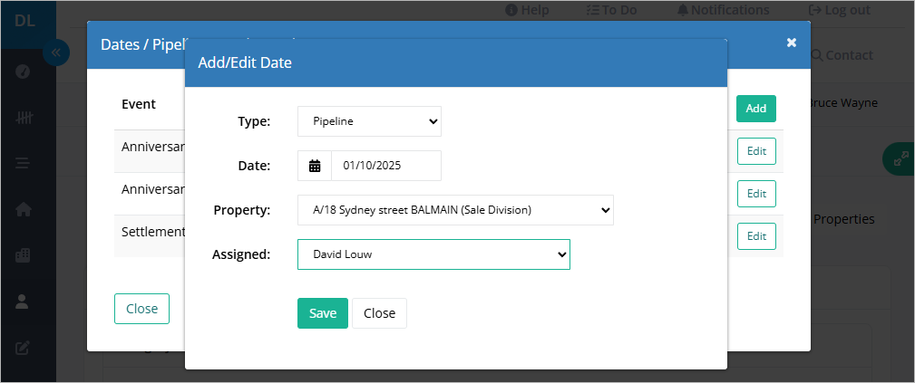Open dashboard gauge icon in sidebar
Viewport: 915px width, 383px height.
(23, 72)
